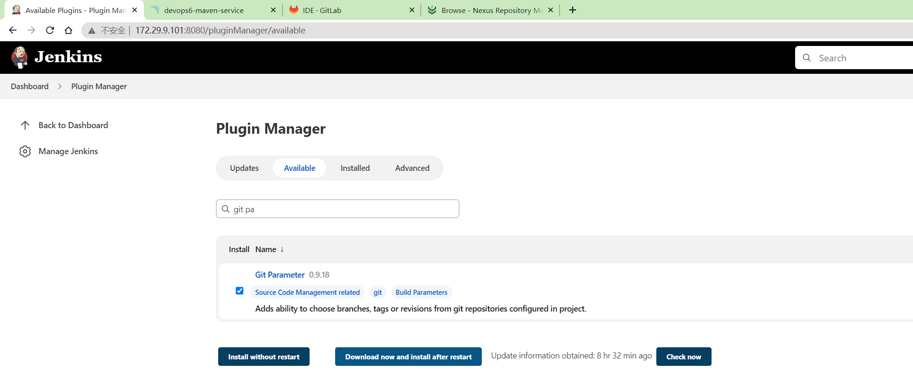Open a new browser tab with plus icon
The width and height of the screenshot is (913, 390).
coord(573,10)
